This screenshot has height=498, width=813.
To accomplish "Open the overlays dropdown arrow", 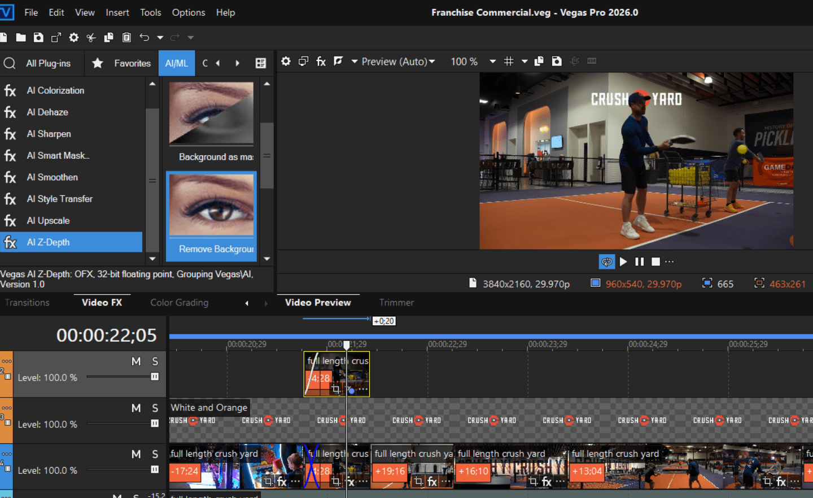I will tap(524, 62).
